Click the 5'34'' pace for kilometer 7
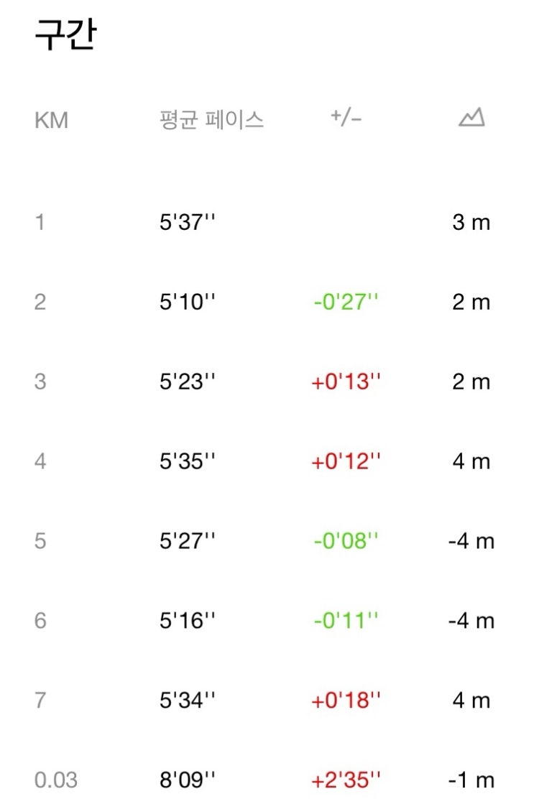The height and width of the screenshot is (804, 534). 187,701
